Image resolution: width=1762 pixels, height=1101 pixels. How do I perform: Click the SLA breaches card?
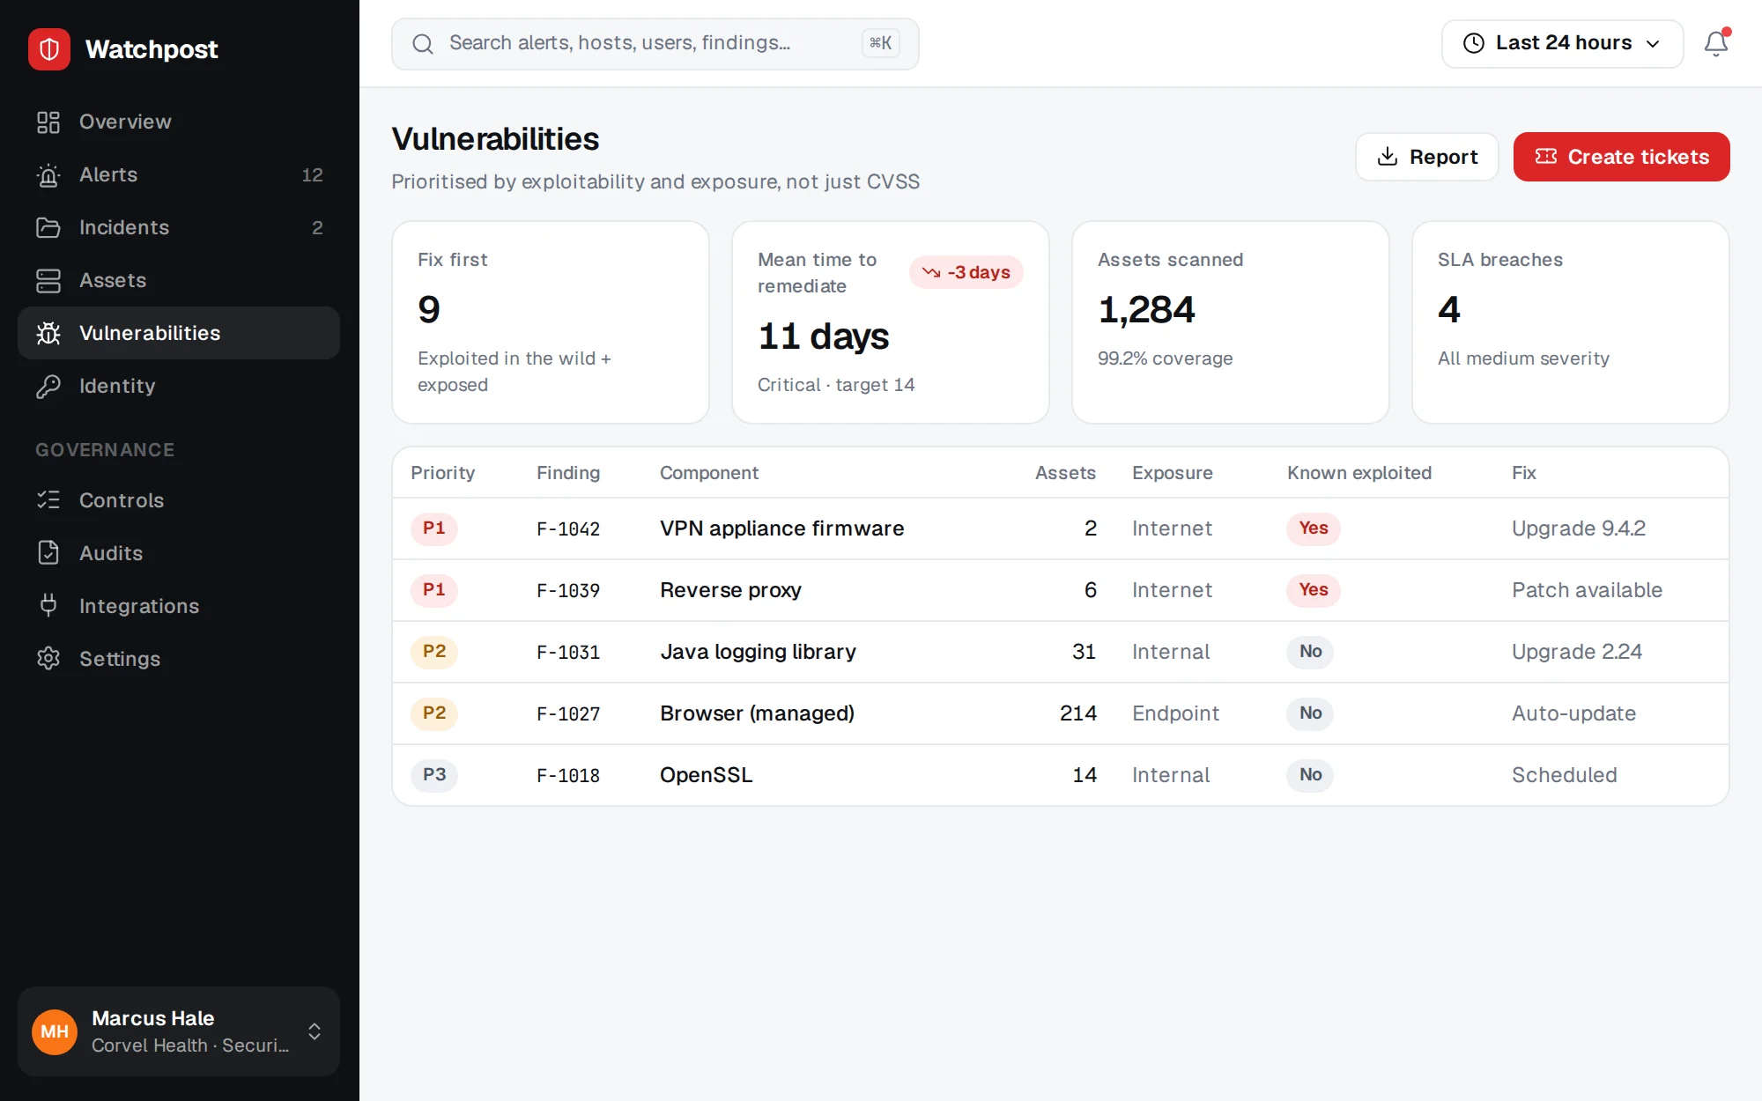[x=1570, y=322]
